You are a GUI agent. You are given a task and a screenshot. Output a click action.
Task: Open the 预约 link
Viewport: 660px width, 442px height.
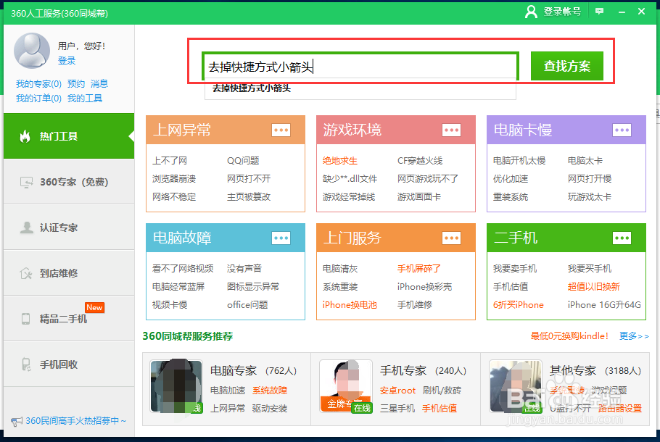click(x=76, y=83)
